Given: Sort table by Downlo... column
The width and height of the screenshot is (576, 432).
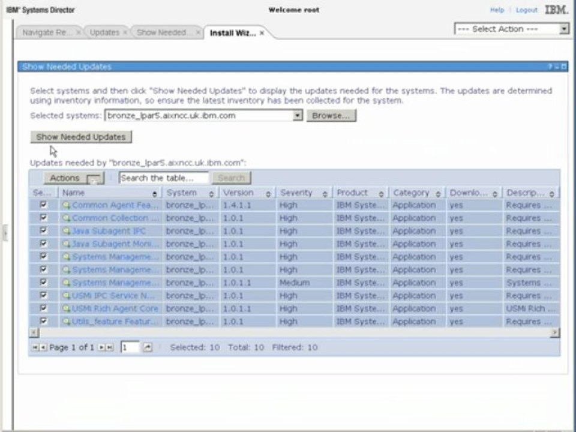Looking at the screenshot, I should tap(495, 194).
